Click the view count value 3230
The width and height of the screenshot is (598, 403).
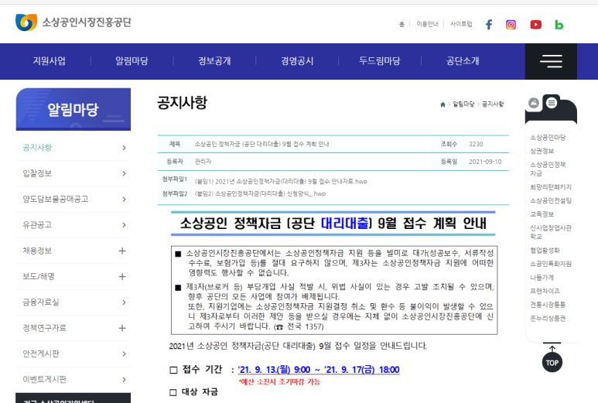click(476, 144)
